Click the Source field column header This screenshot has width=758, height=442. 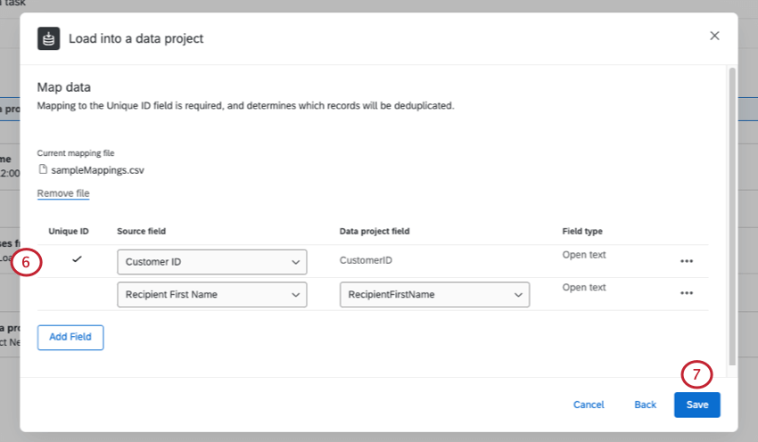pyautogui.click(x=141, y=232)
